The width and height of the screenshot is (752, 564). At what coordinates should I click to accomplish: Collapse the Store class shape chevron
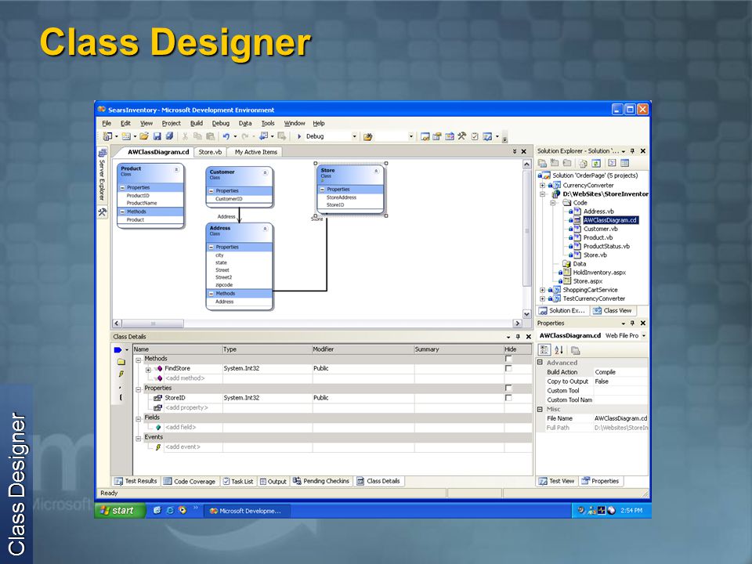point(377,171)
